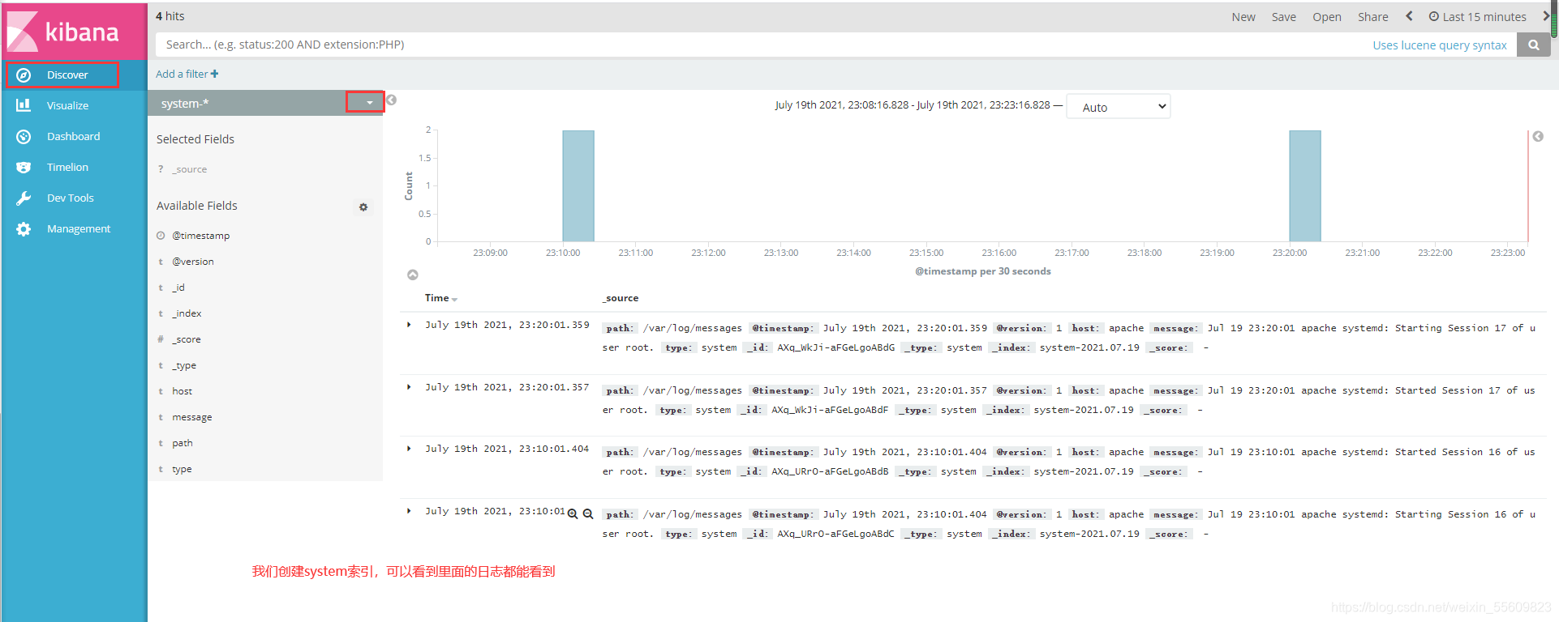Select the @version field
This screenshot has height=622, width=1559.
(193, 262)
